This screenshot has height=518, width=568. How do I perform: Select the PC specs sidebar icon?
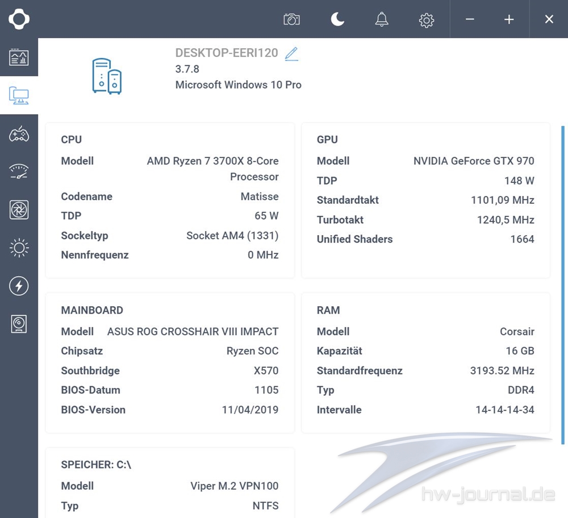(19, 95)
